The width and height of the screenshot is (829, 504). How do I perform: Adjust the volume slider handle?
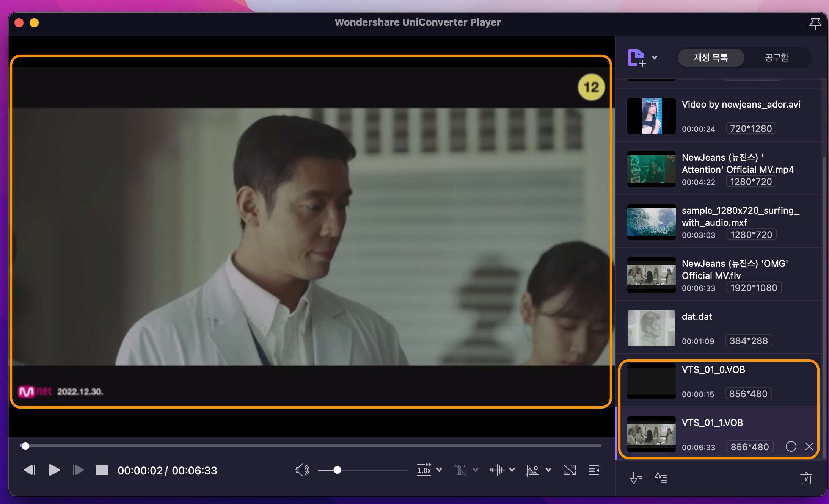(337, 470)
